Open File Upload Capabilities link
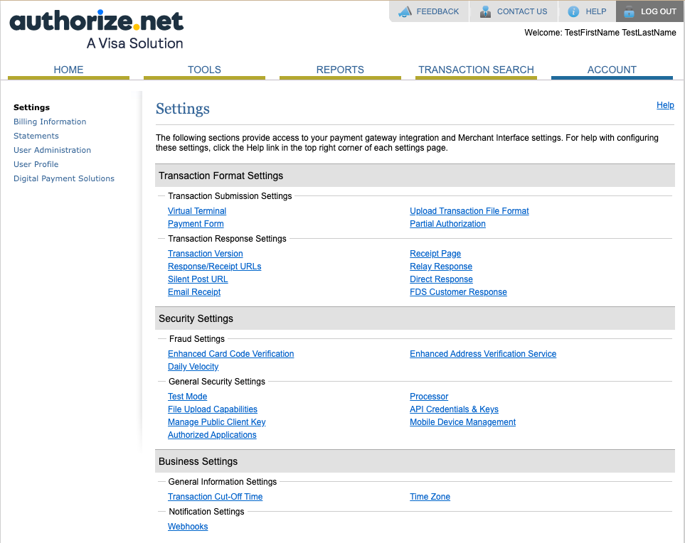The width and height of the screenshot is (685, 543). tap(212, 409)
